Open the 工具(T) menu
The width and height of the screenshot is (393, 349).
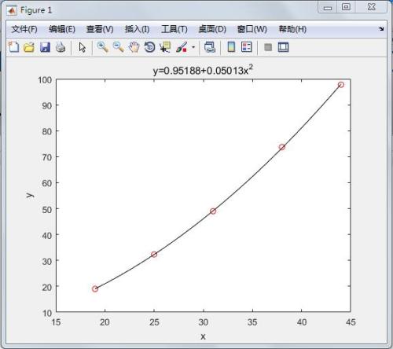tap(174, 29)
